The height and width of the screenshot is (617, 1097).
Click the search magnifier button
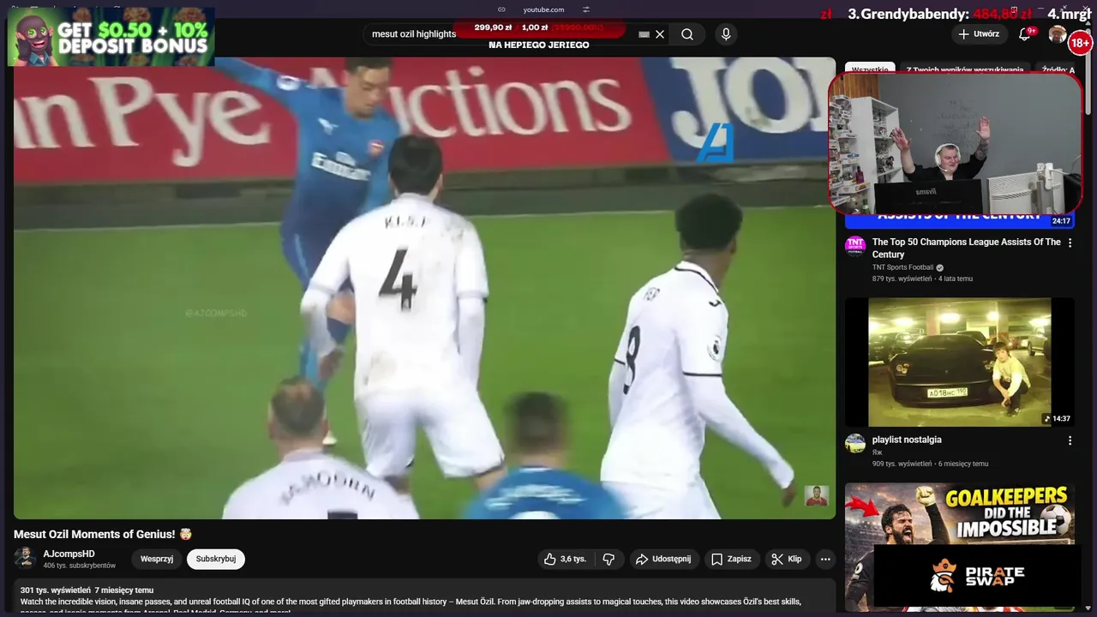pos(687,34)
